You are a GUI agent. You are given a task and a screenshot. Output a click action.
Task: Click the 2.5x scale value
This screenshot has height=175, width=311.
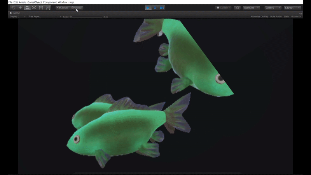[x=106, y=17]
